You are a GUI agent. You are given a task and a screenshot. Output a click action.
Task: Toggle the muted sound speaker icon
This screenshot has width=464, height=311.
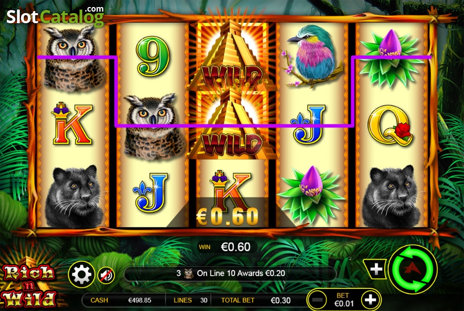tap(106, 275)
